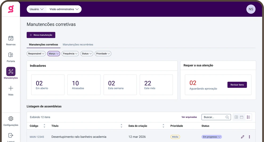Screen dimensions: 264x142
Task: Click the Mais plus icon
Action: (11, 88)
